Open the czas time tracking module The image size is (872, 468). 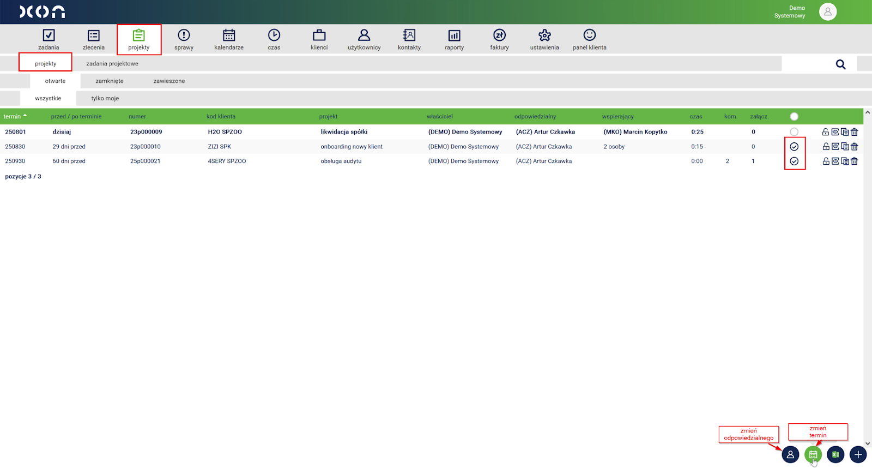tap(274, 39)
